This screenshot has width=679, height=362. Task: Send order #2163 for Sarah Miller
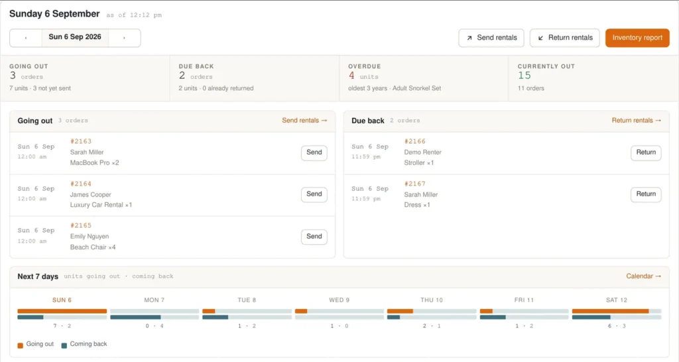click(x=314, y=152)
